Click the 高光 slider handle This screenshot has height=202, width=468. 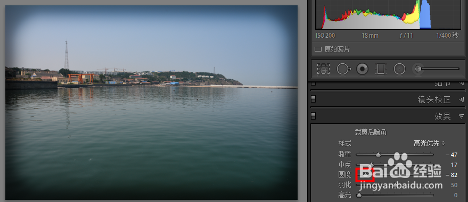click(x=359, y=195)
